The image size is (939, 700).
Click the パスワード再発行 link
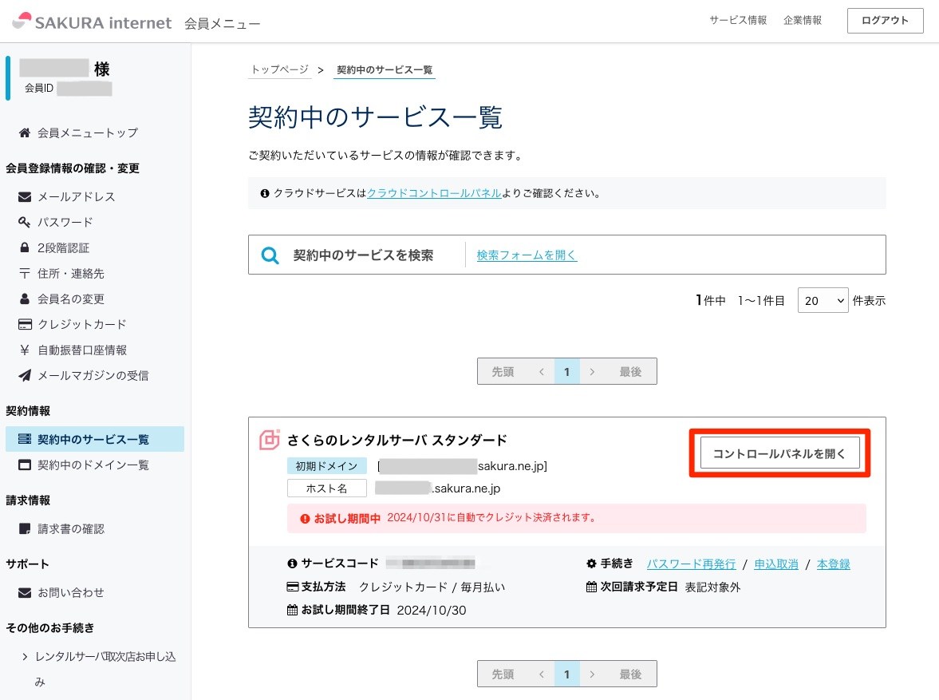click(x=691, y=564)
